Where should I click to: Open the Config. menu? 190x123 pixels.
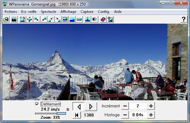tap(104, 12)
